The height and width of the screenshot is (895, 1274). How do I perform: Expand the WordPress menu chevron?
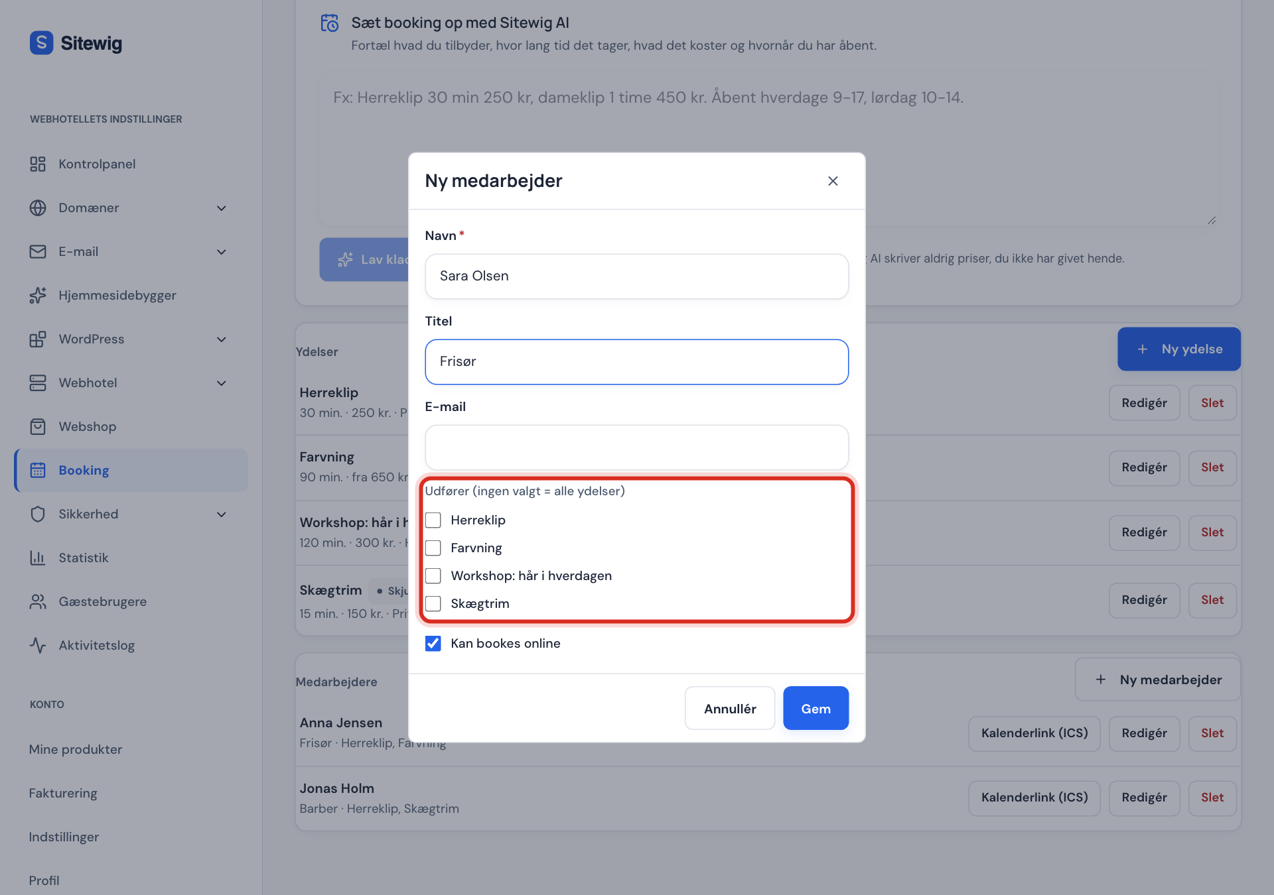[222, 339]
